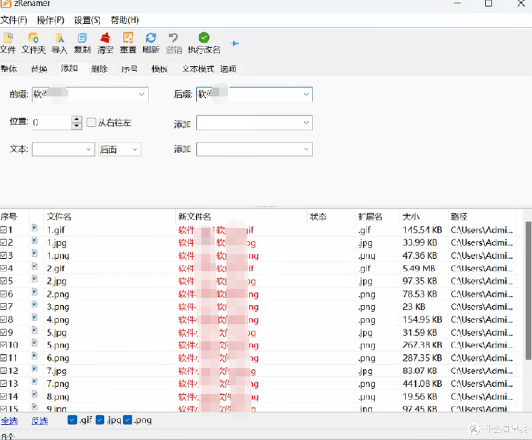Click file icon beside 1.jpg
This screenshot has height=440, width=532.
pyautogui.click(x=34, y=240)
